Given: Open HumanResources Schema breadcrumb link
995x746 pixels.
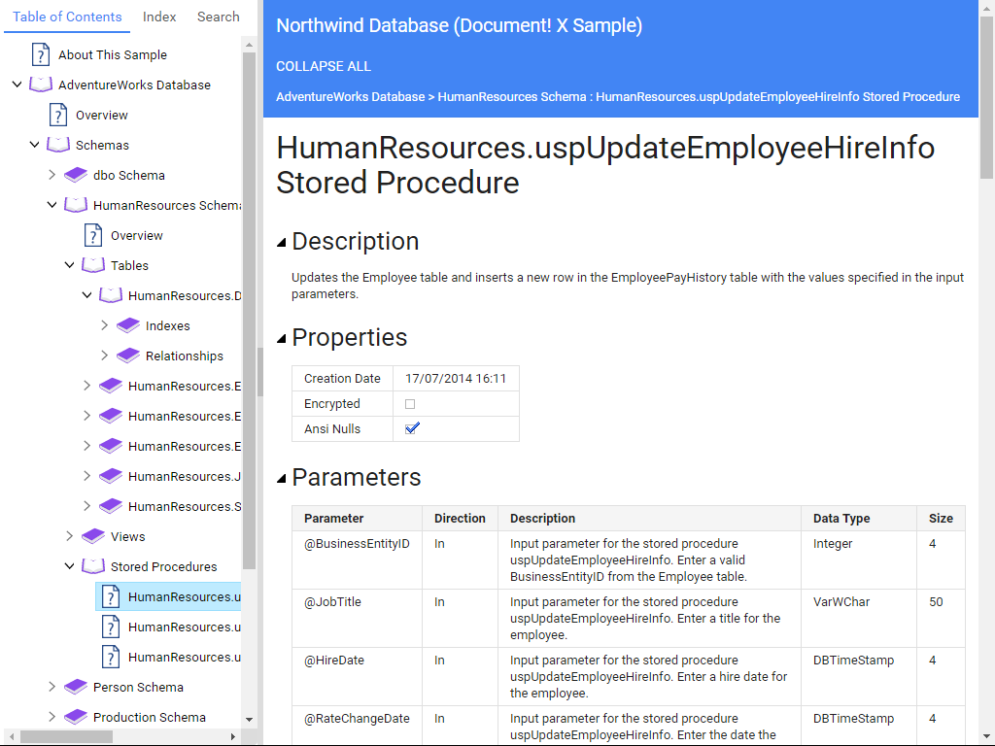Looking at the screenshot, I should [512, 97].
